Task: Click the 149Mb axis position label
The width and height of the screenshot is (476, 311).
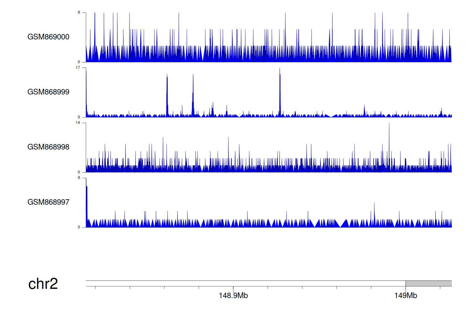Action: (406, 296)
